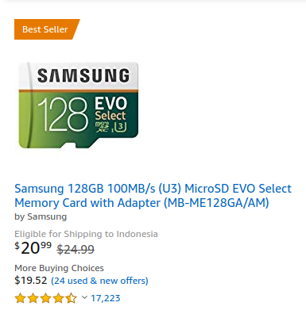Click the $19.52 alternate offer price
The width and height of the screenshot is (306, 310).
[31, 280]
